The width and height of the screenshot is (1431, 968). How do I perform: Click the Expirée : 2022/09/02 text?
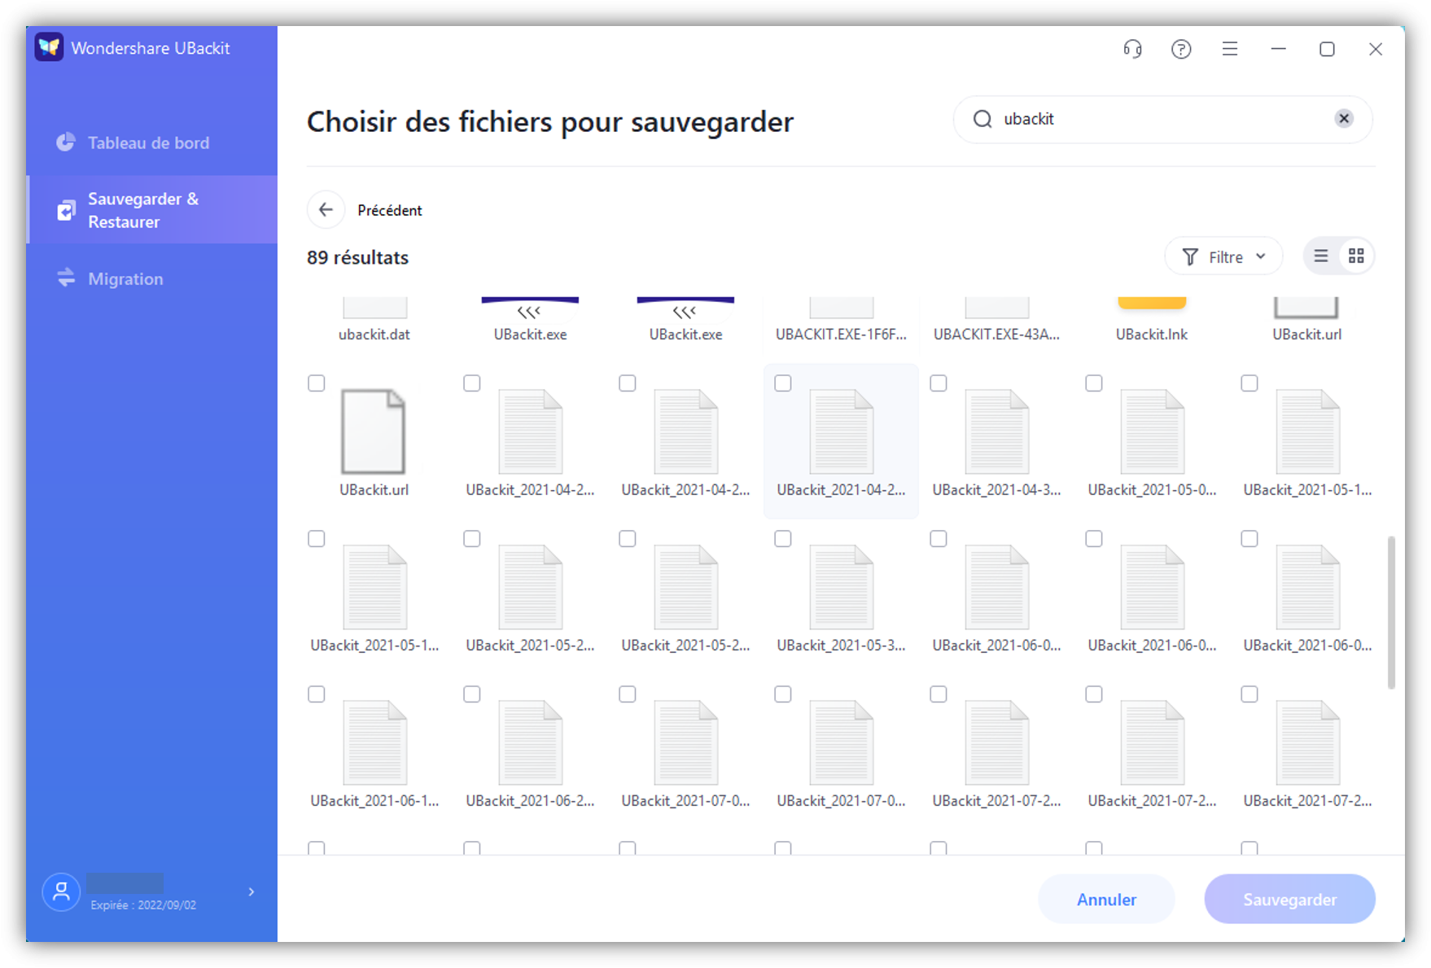143,905
